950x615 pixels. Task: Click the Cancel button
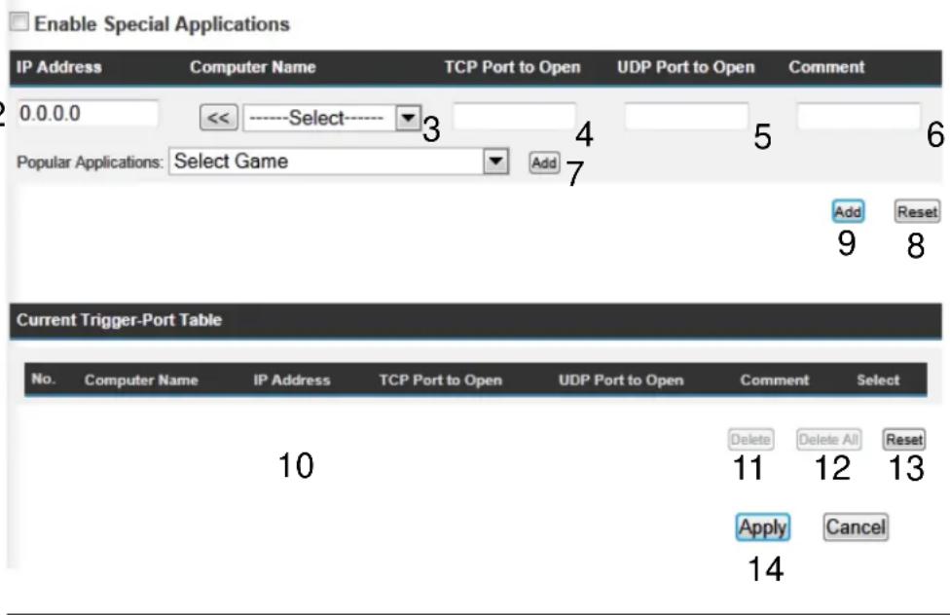856,527
